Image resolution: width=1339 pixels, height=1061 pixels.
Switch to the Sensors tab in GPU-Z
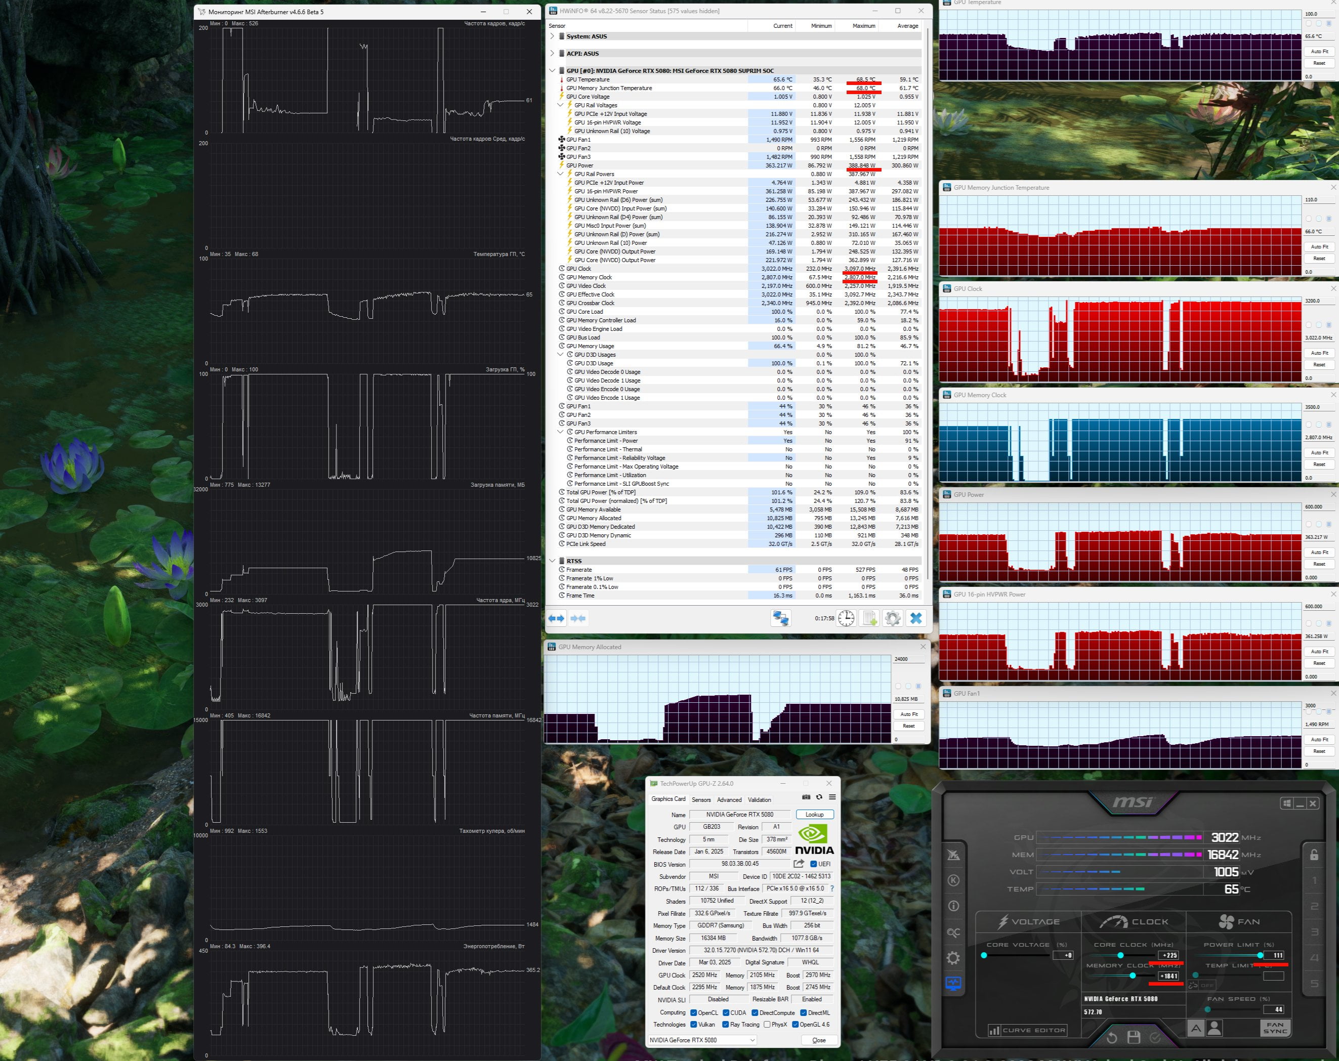tap(701, 799)
